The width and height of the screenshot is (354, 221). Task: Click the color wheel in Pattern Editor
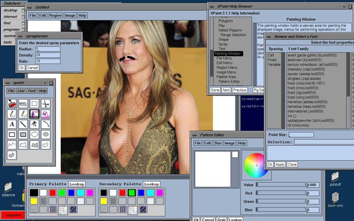point(256,165)
